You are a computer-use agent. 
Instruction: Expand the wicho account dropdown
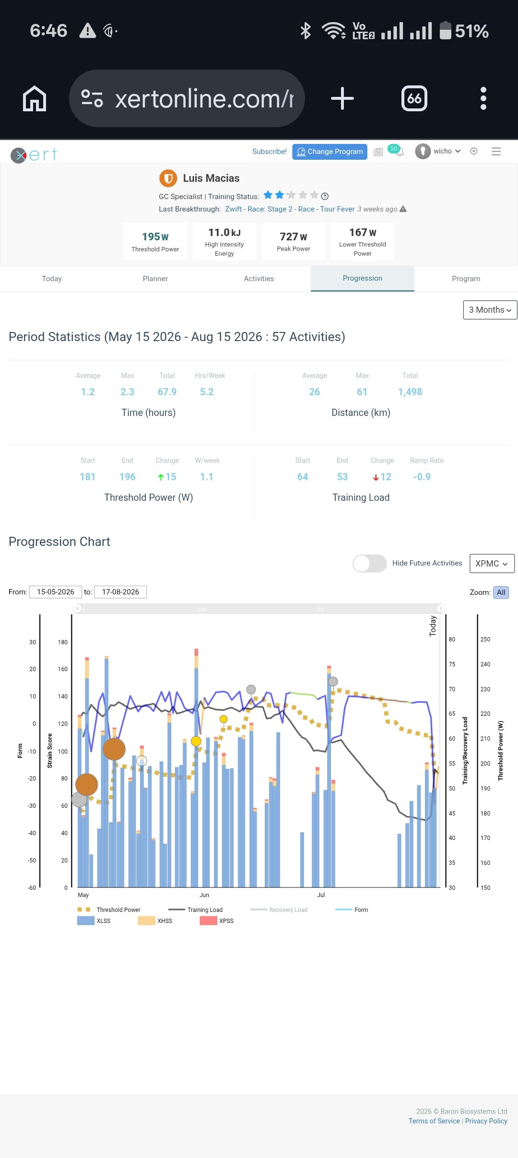438,151
